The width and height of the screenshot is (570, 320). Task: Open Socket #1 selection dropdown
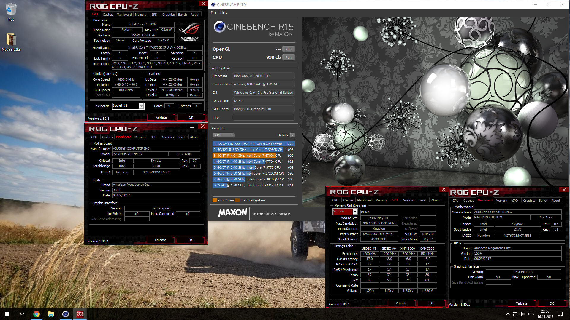coord(141,106)
